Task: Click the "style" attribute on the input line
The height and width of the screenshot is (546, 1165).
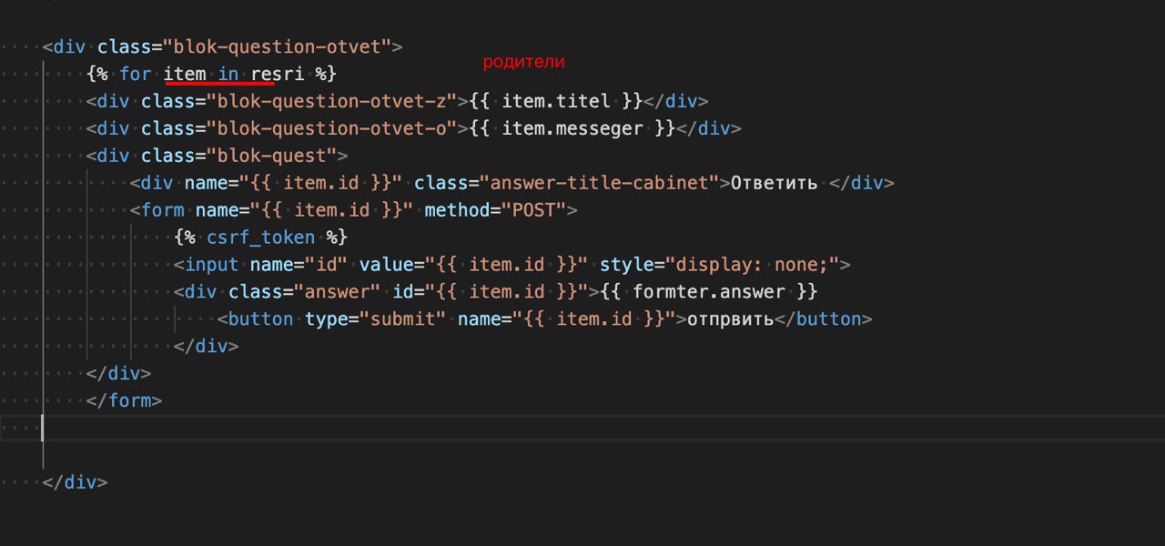Action: (627, 265)
